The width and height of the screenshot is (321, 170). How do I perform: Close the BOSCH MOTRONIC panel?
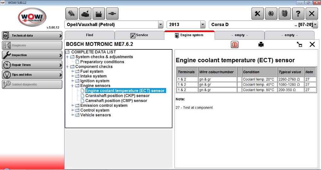coord(312,44)
